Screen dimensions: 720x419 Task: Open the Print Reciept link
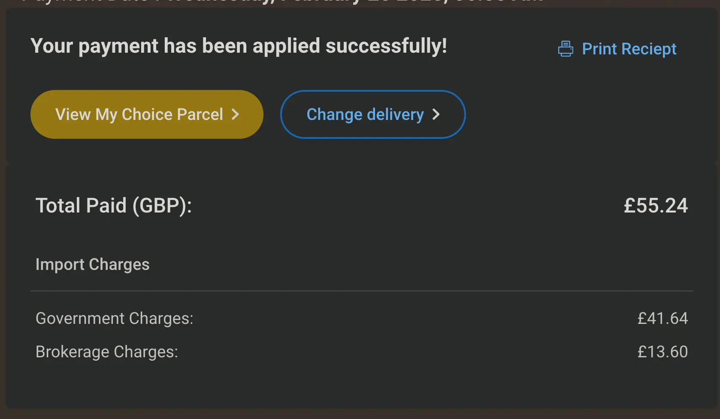(x=629, y=49)
